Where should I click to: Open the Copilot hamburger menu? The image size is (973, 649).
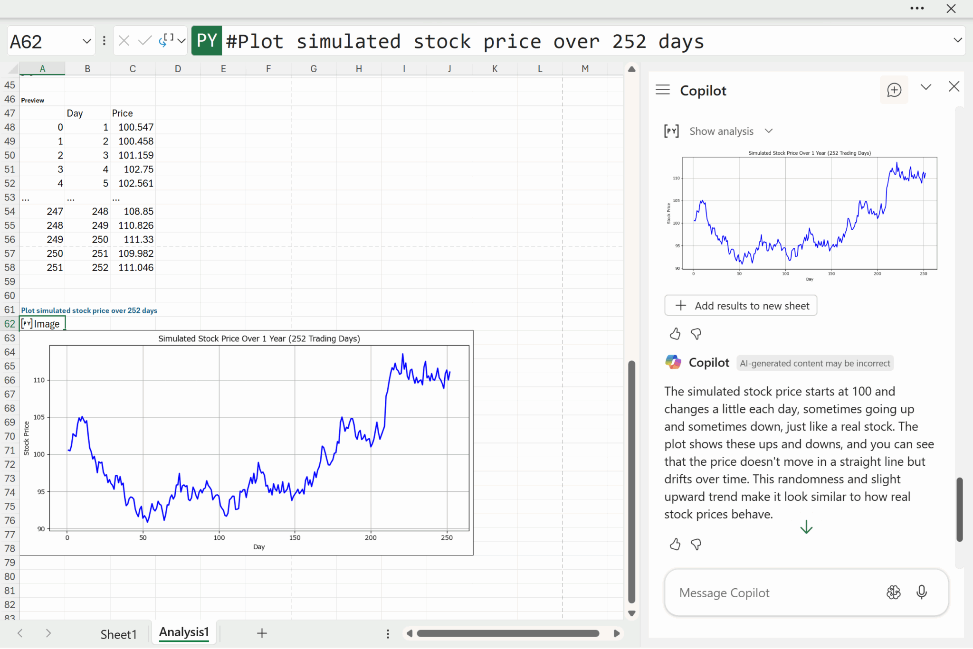(662, 90)
